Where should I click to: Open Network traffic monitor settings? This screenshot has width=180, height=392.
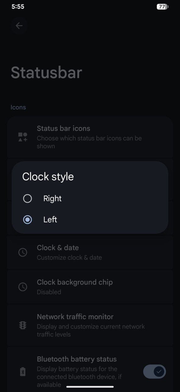(90, 325)
